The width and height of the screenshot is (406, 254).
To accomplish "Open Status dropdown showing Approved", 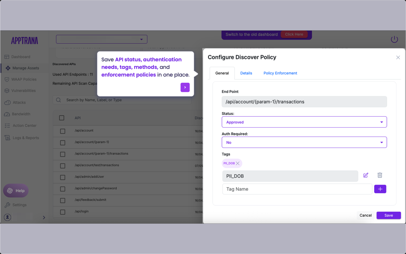I will (304, 122).
